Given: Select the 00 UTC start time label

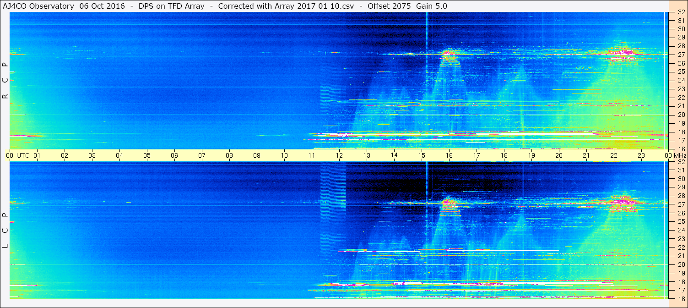Looking at the screenshot, I should [17, 155].
